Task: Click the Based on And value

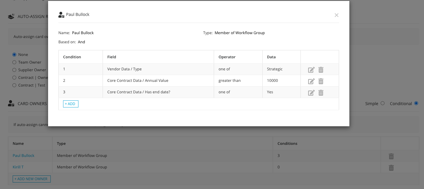Action: click(81, 42)
